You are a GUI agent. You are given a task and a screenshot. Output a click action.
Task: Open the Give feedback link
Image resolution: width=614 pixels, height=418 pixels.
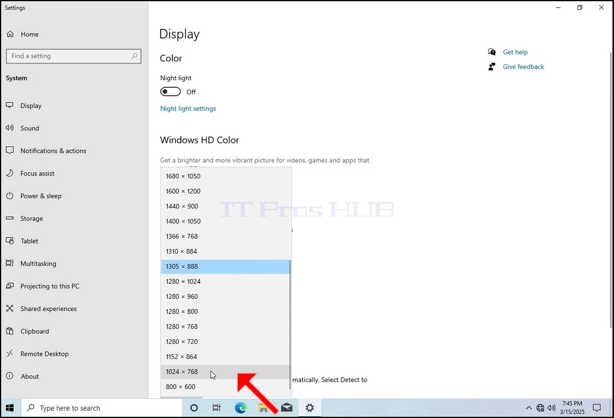pyautogui.click(x=524, y=67)
